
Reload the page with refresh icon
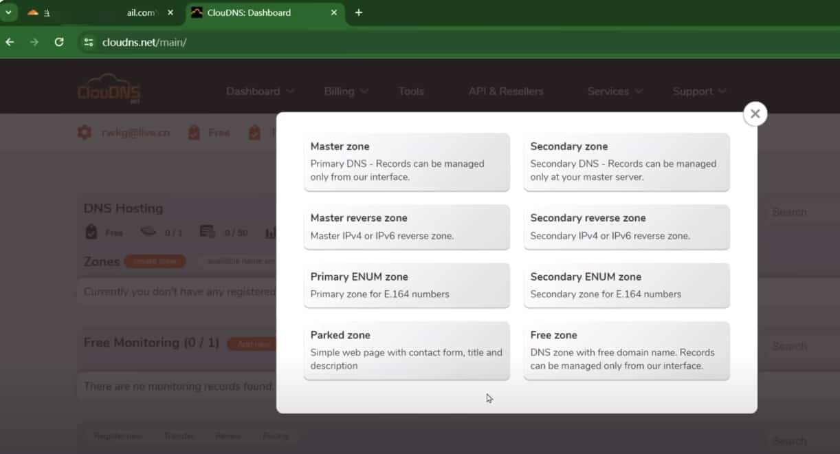pyautogui.click(x=59, y=42)
